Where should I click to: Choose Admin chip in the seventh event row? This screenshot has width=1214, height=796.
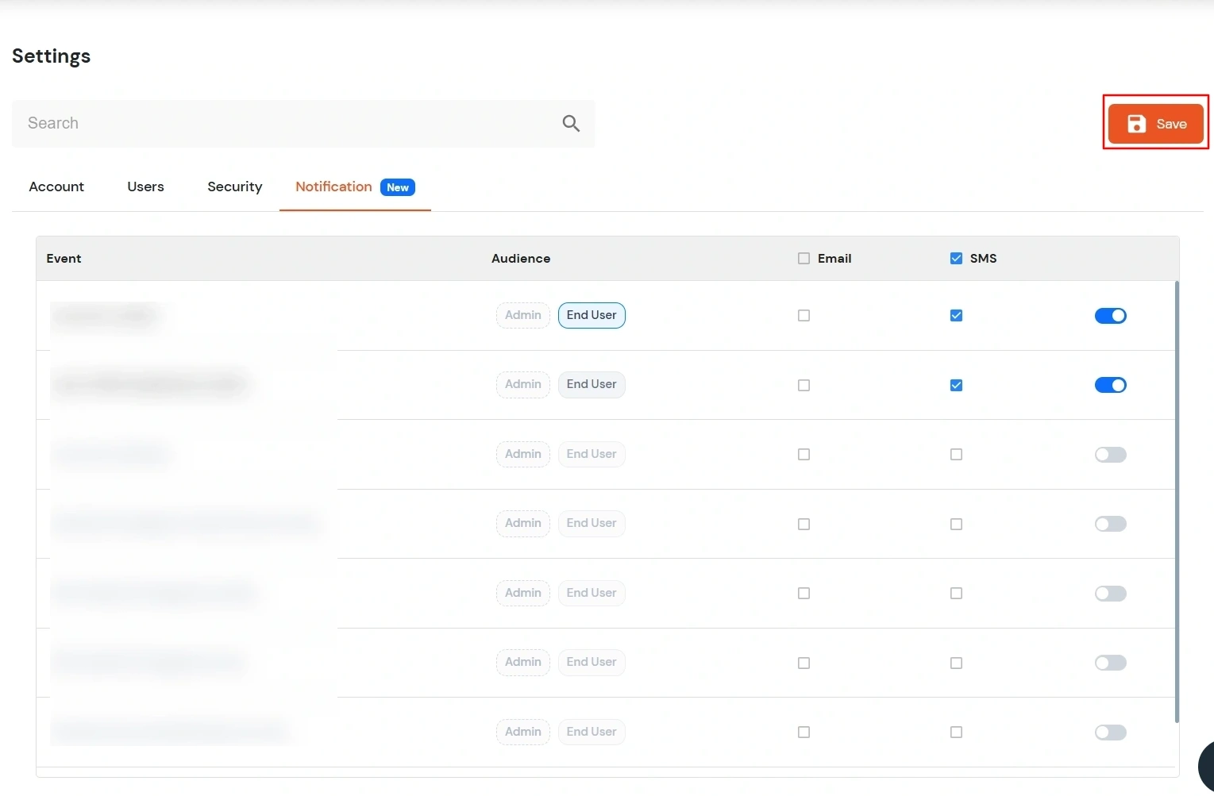[x=523, y=732]
